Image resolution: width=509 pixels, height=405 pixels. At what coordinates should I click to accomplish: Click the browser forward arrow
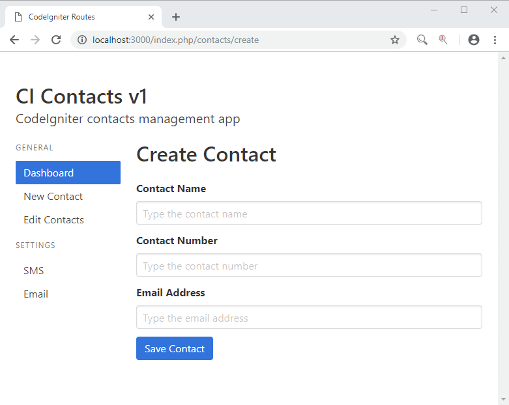(x=35, y=40)
